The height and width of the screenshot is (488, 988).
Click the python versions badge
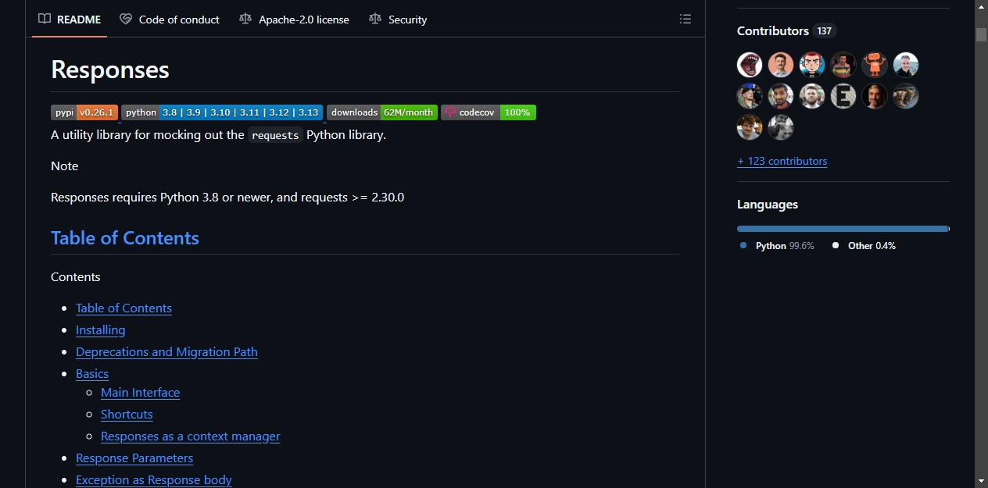click(x=222, y=112)
